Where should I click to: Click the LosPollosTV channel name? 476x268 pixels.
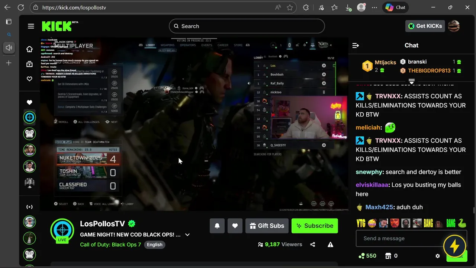[x=102, y=224]
